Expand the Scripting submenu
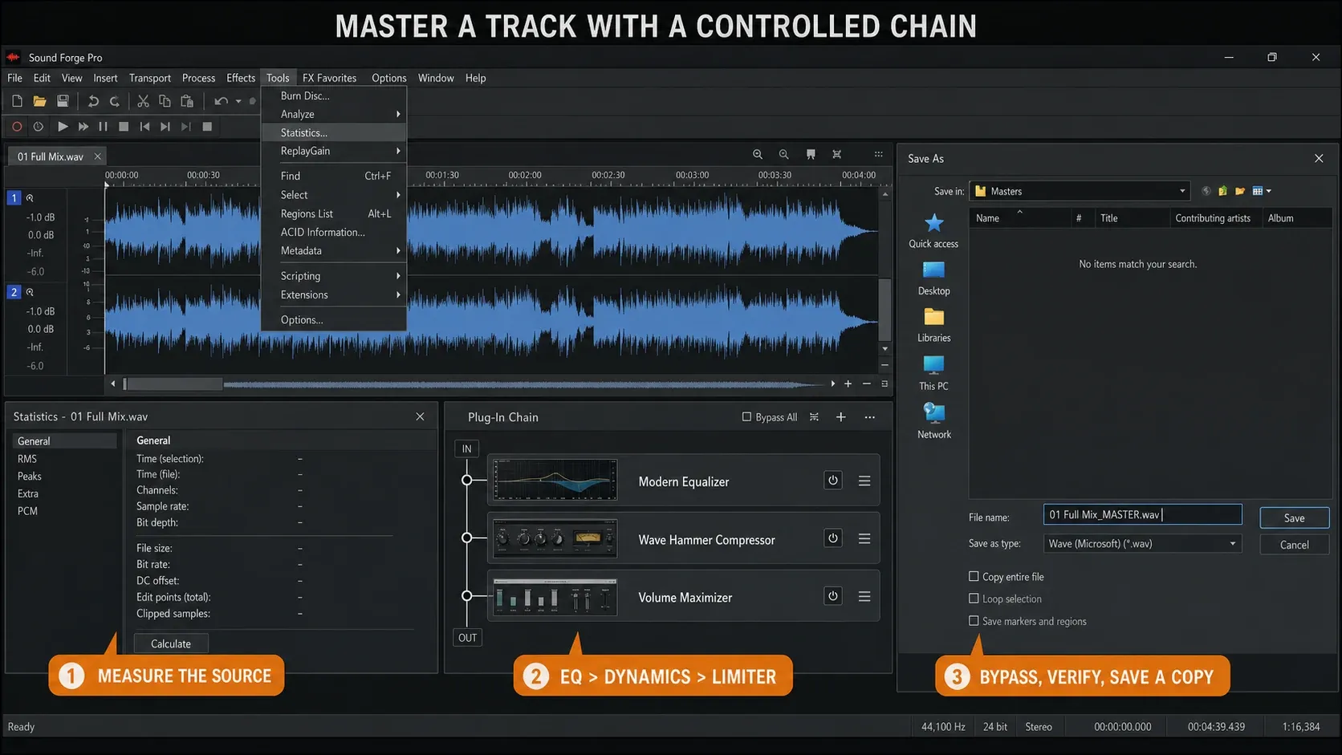Viewport: 1342px width, 755px height. [x=334, y=276]
